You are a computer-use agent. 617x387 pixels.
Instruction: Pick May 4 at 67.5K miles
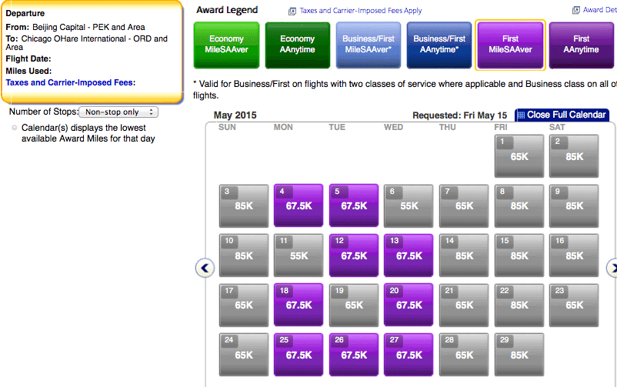[298, 205]
